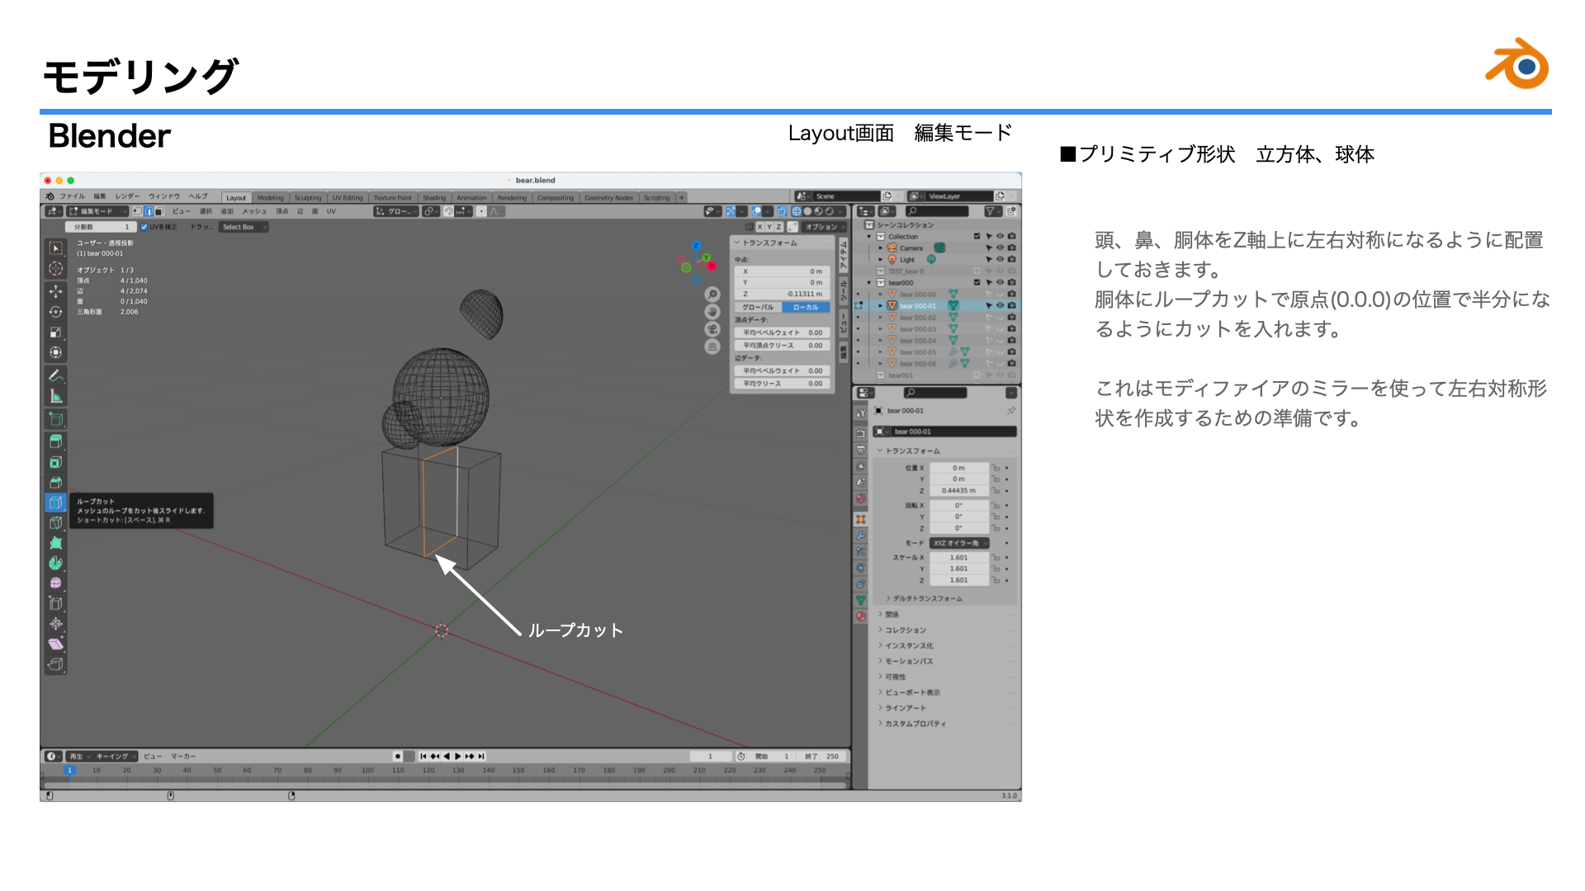Open the Edit Mode dropdown

pyautogui.click(x=98, y=211)
